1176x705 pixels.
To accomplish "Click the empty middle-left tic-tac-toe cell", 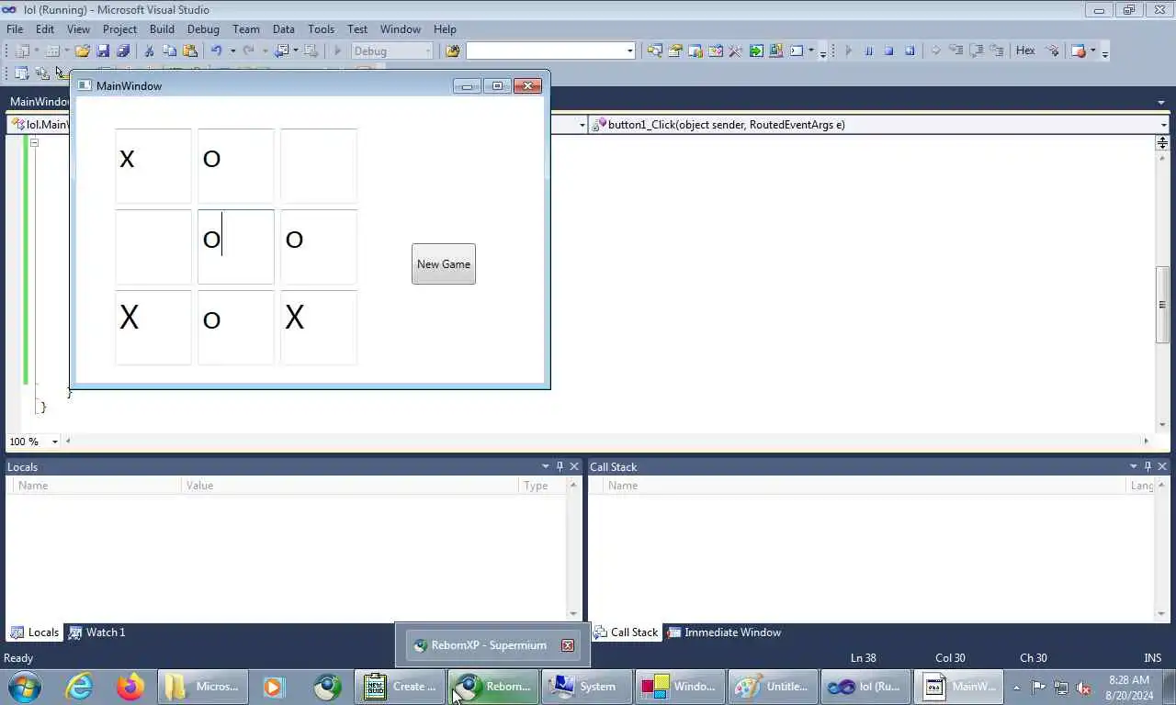I will (x=153, y=247).
